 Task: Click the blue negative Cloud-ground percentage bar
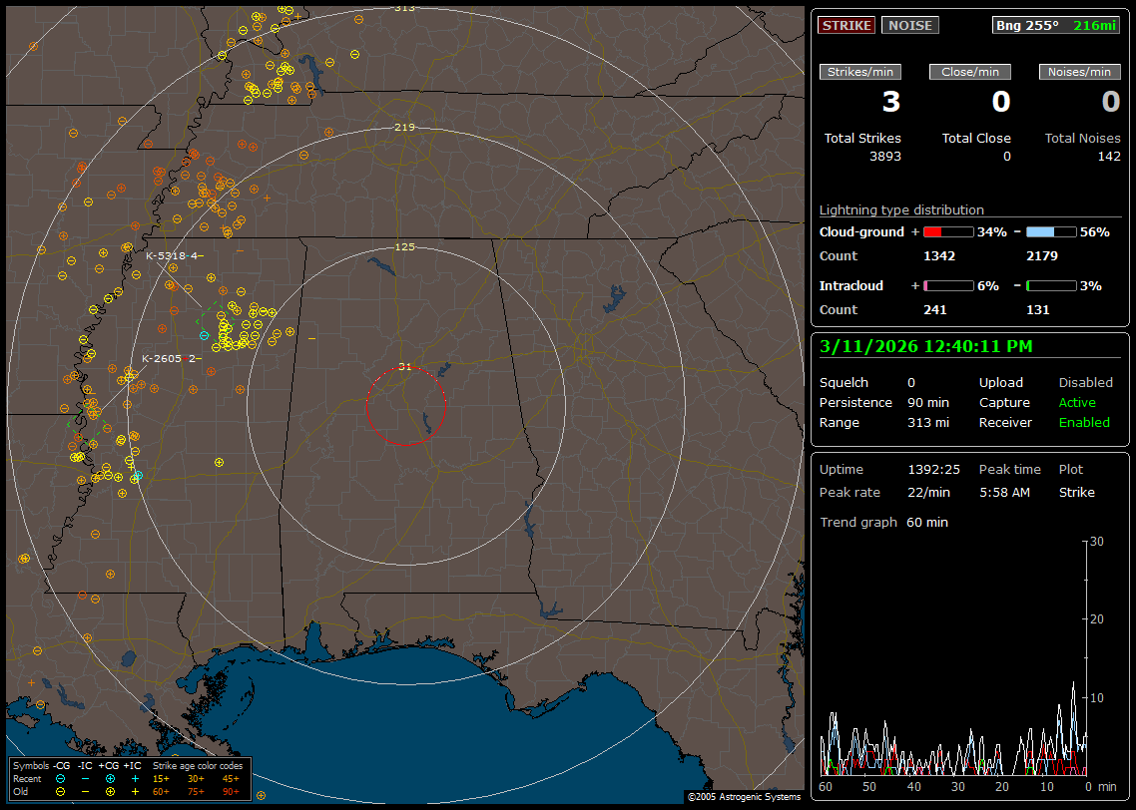coord(1051,232)
